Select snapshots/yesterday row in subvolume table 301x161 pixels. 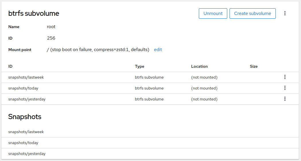27,99
